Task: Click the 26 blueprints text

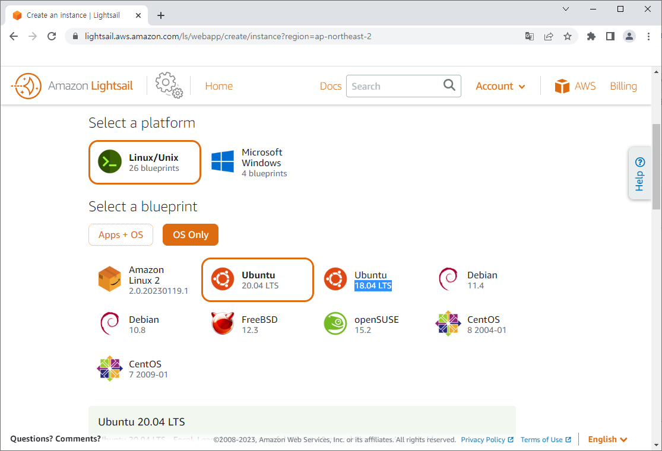Action: point(154,168)
